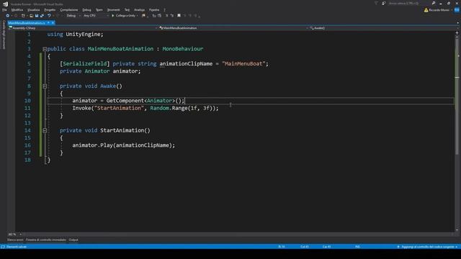Viewport: 461px width, 259px height.
Task: Click the MonoBehaviour base class name
Action: click(x=182, y=49)
